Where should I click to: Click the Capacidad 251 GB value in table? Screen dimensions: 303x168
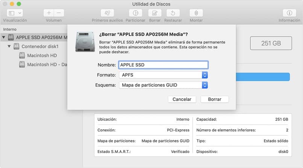282,120
